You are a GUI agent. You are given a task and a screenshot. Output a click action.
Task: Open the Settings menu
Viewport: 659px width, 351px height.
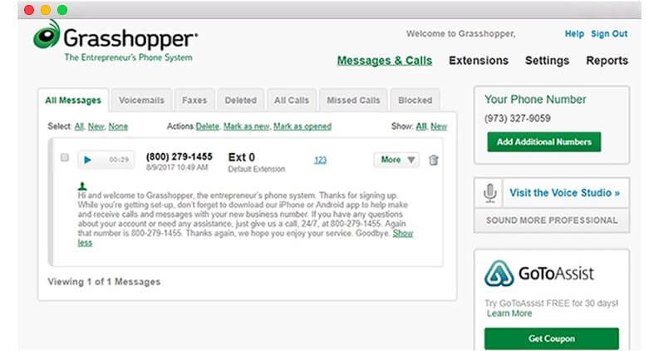547,61
